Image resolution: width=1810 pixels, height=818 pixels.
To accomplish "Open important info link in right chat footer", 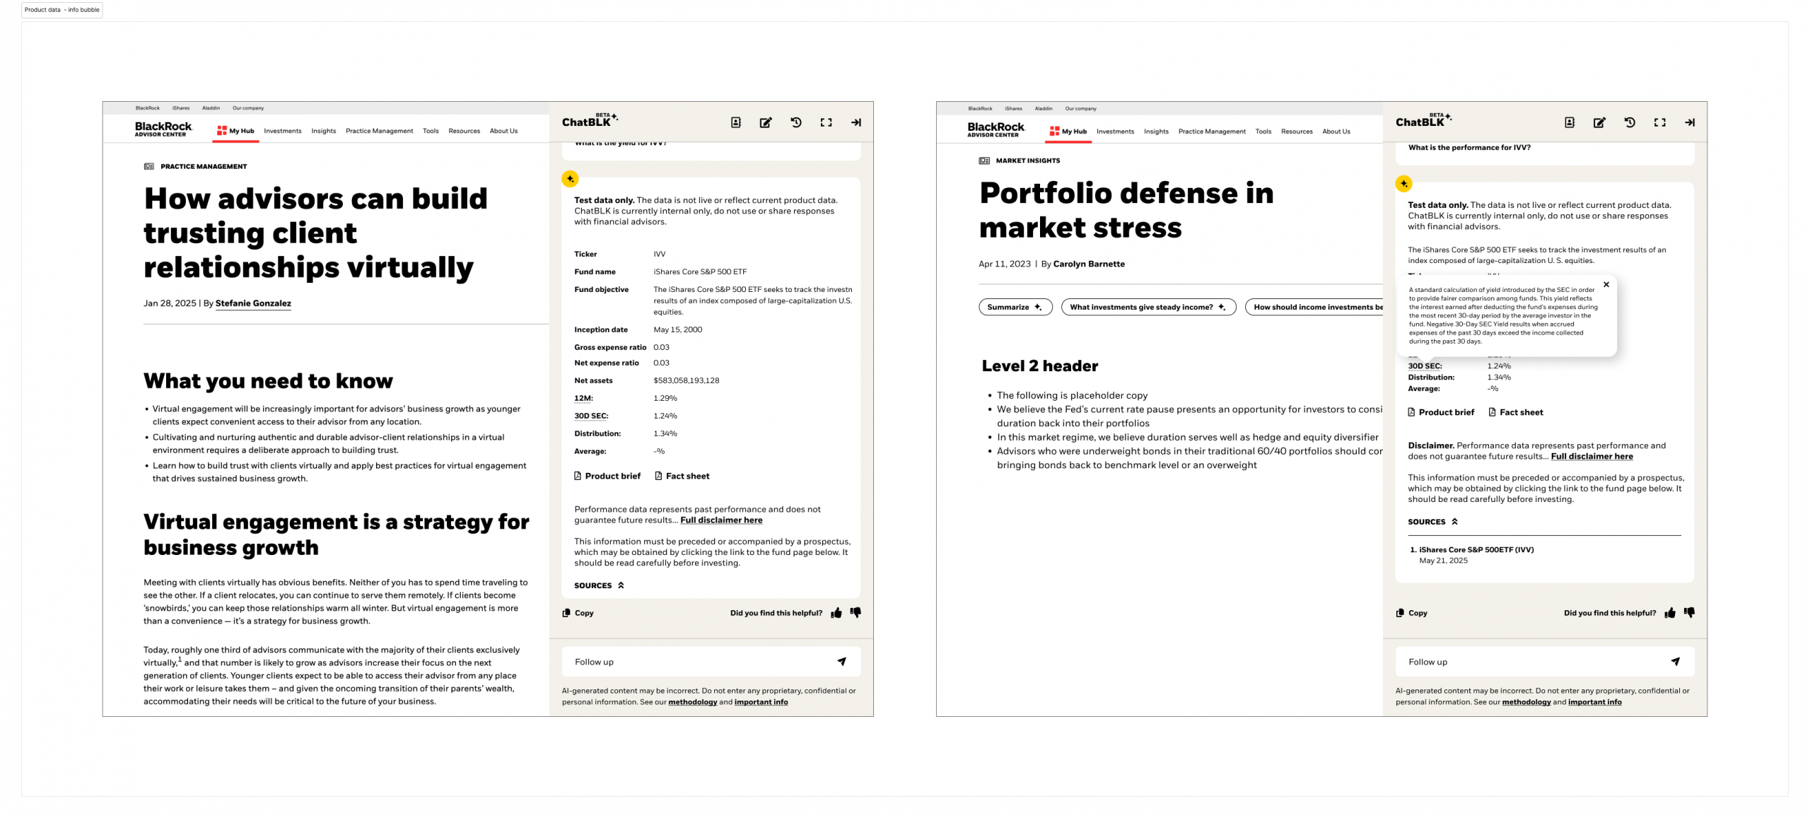I will 1594,702.
